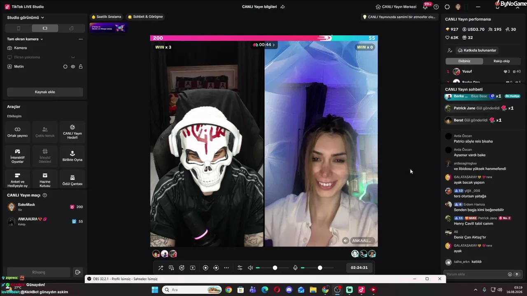
Task: Open the Çoklu konuk tool
Action: point(45,132)
